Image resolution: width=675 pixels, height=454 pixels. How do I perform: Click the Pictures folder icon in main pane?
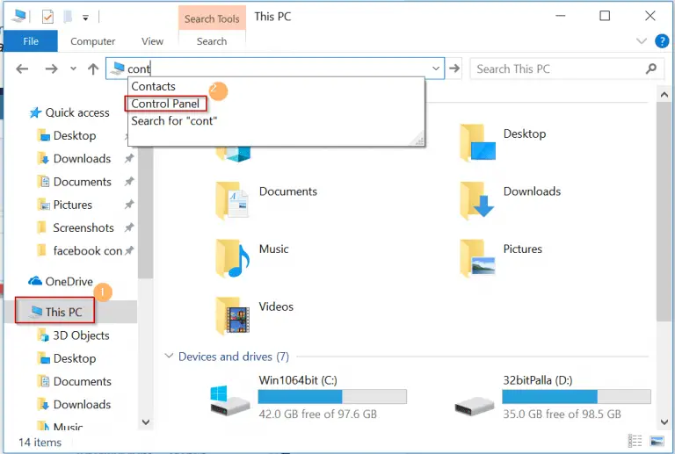(x=477, y=258)
